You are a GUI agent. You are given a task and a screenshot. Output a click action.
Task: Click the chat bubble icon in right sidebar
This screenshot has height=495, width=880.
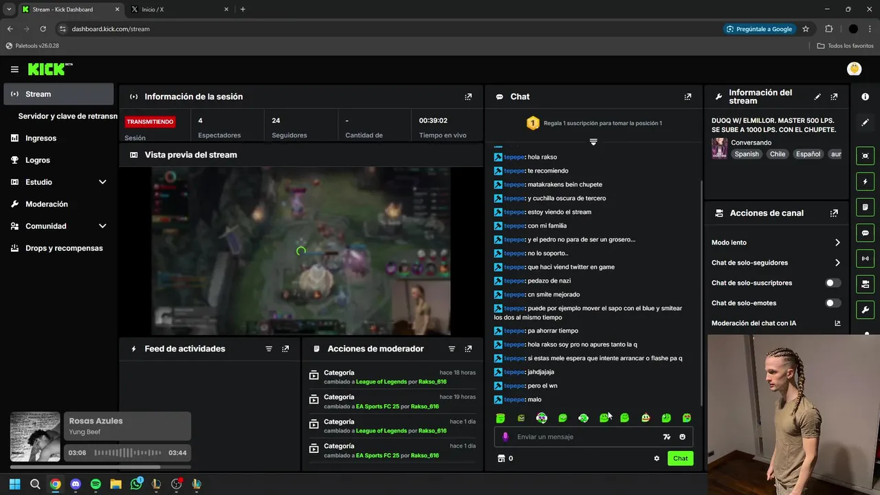pyautogui.click(x=865, y=233)
